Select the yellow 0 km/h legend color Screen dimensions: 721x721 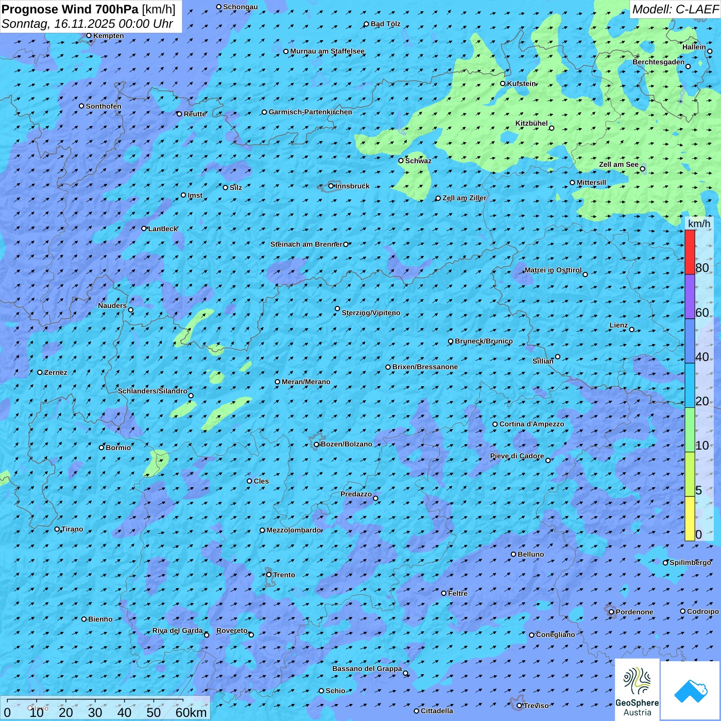(690, 519)
